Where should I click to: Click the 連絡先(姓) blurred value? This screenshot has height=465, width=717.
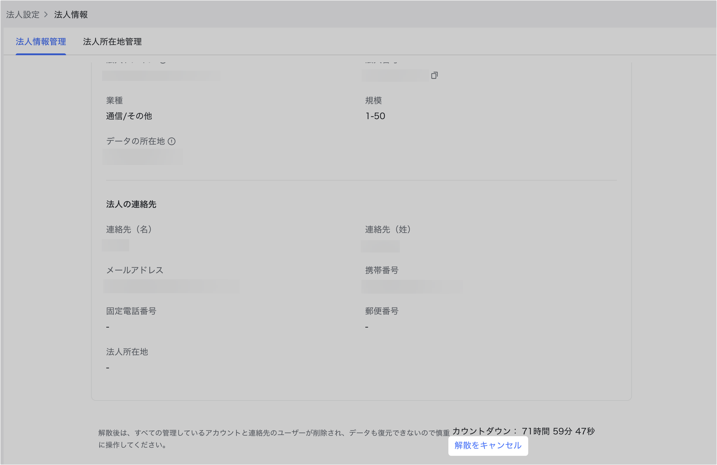pos(380,246)
